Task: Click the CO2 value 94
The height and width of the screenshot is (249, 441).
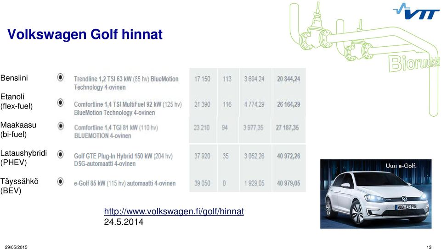Action: tap(225, 128)
